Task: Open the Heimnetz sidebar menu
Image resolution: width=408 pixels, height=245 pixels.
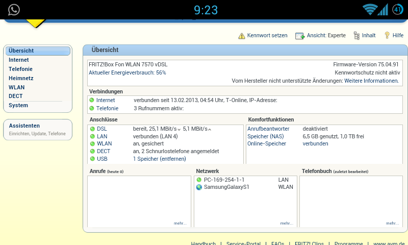Action: pos(21,78)
